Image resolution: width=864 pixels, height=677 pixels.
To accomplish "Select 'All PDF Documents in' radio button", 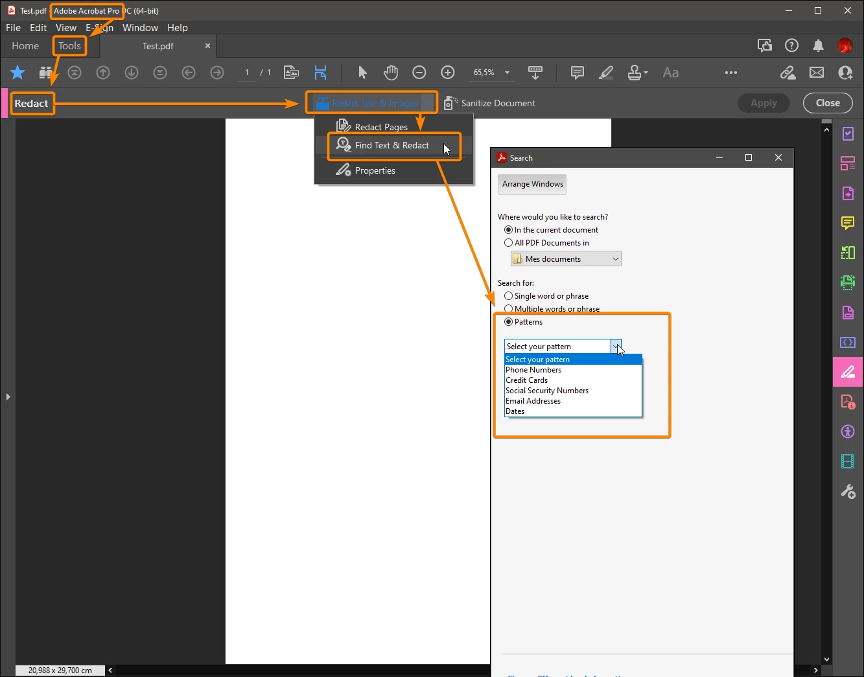I will (x=508, y=243).
